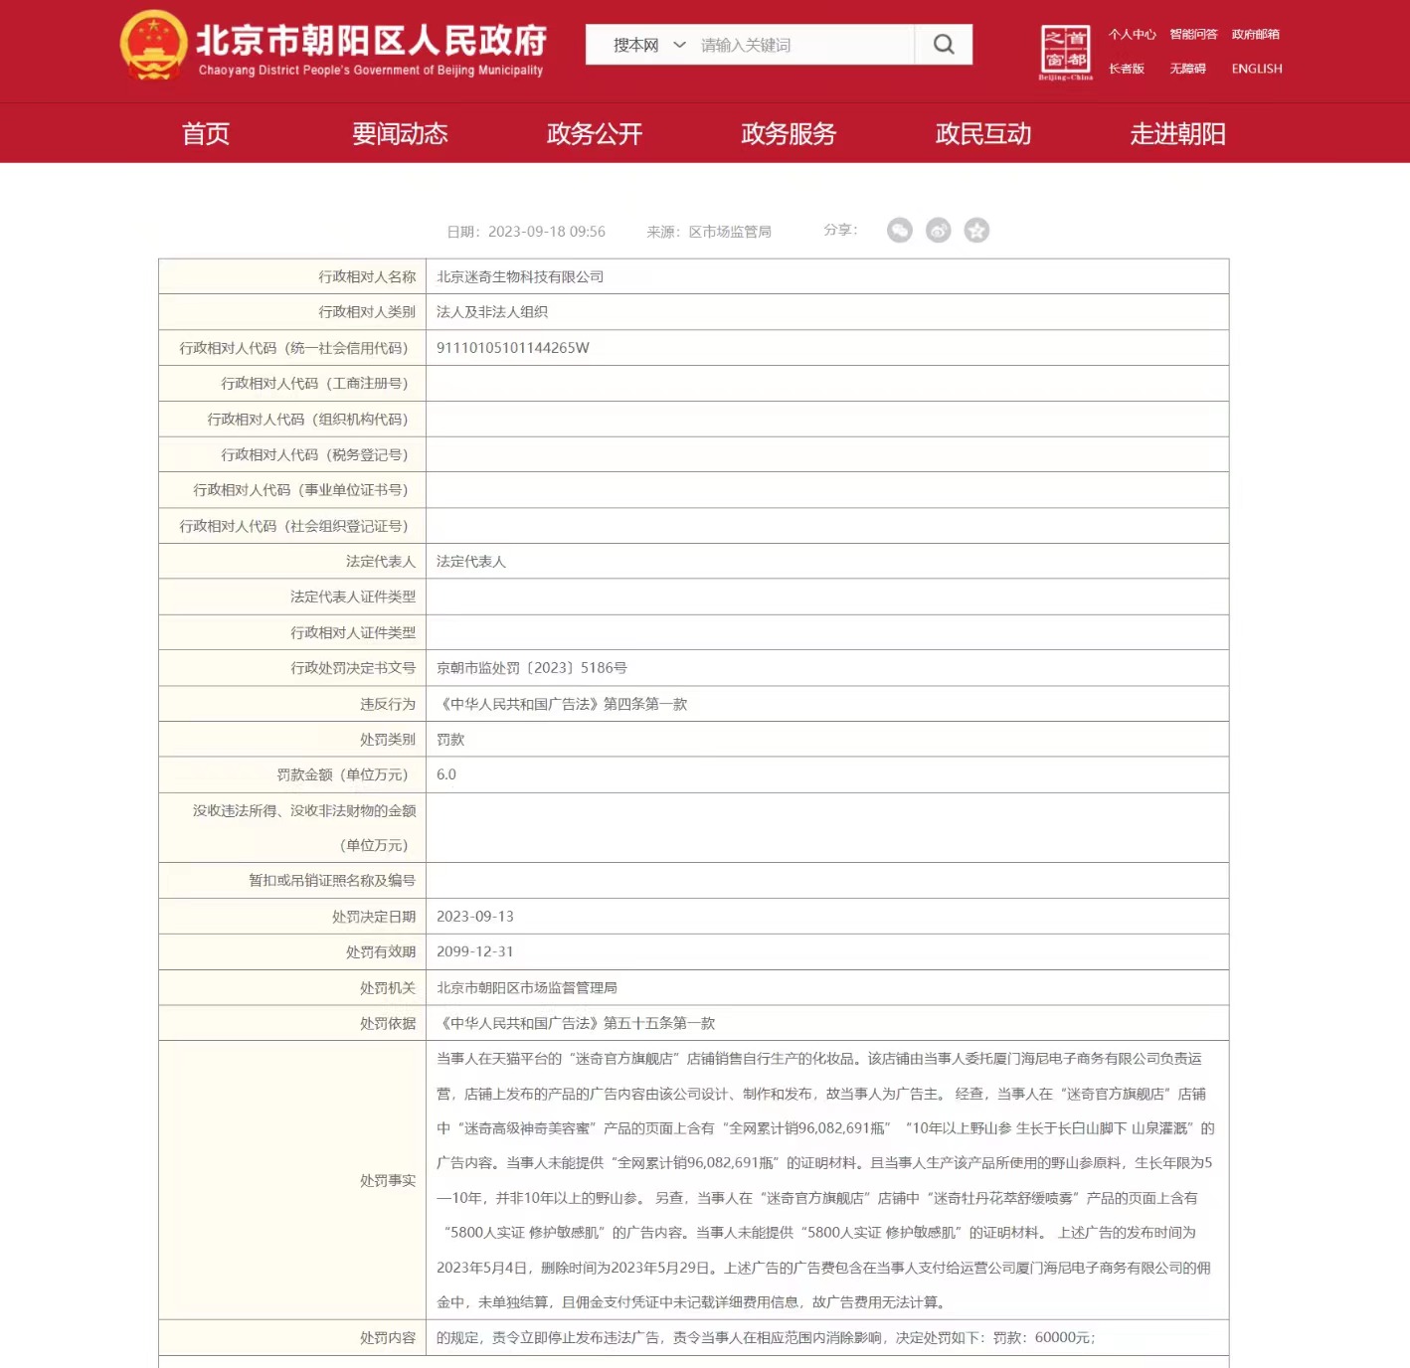Select the value 法人及非法人组织

pyautogui.click(x=492, y=312)
